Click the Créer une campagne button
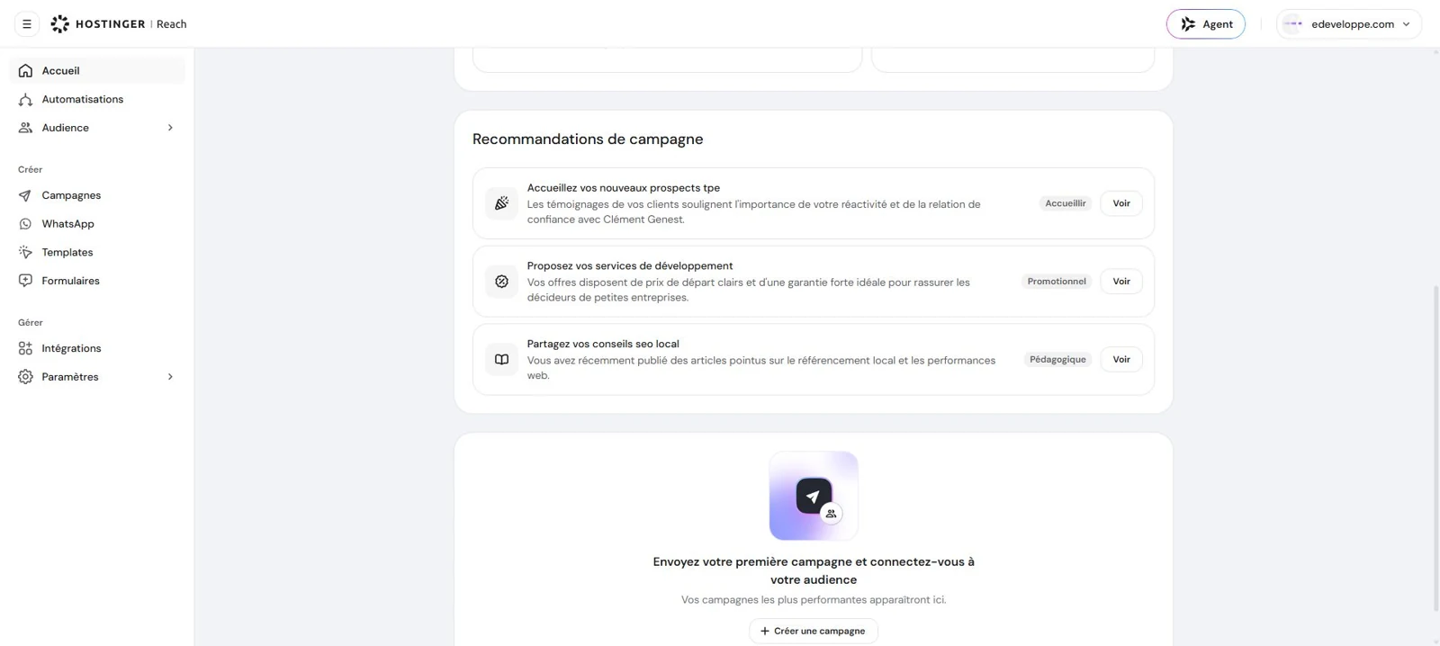Viewport: 1440px width, 646px height. point(814,631)
